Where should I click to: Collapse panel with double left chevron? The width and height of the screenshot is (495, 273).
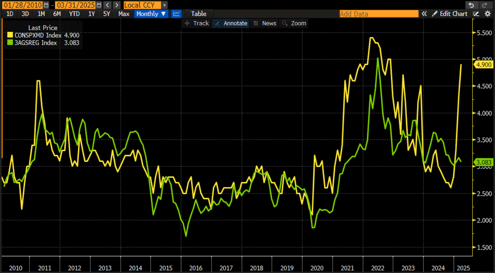point(424,14)
